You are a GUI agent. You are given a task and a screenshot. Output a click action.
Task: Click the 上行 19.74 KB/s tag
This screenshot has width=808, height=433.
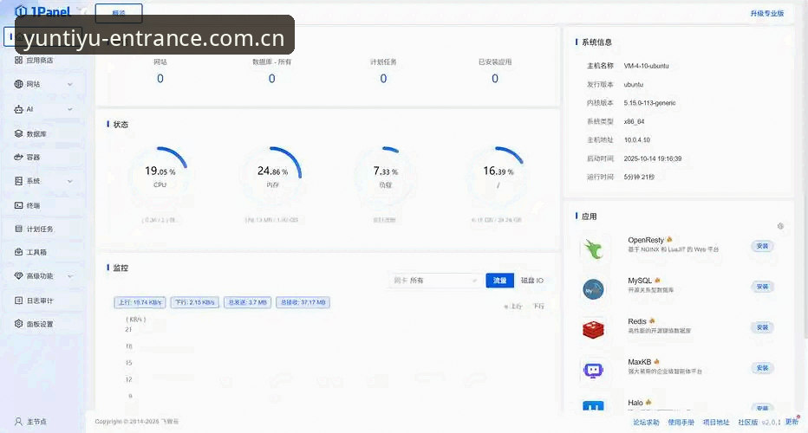pyautogui.click(x=140, y=302)
